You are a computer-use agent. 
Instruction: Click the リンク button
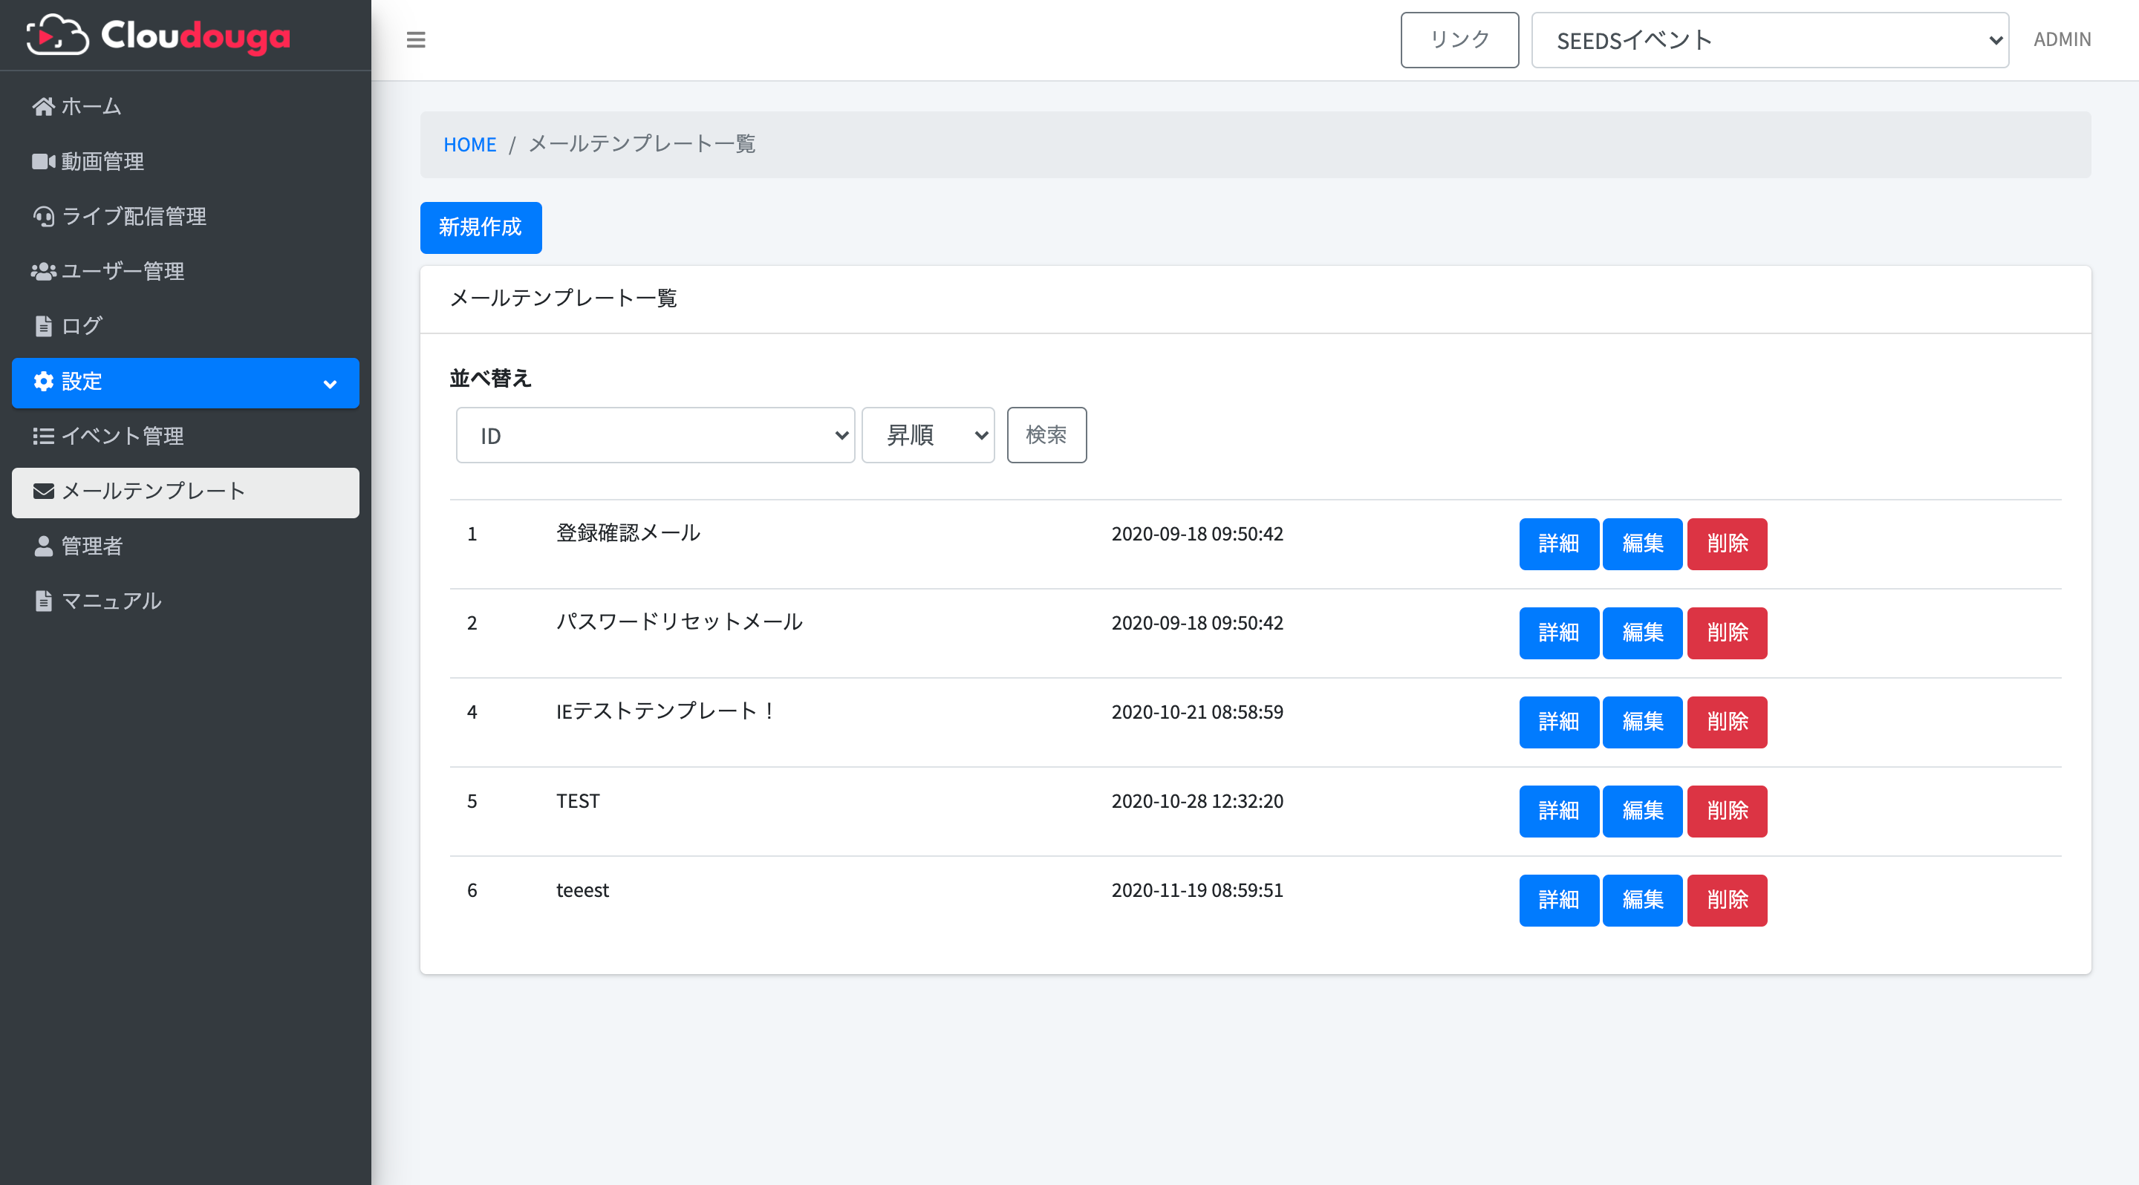(x=1459, y=40)
